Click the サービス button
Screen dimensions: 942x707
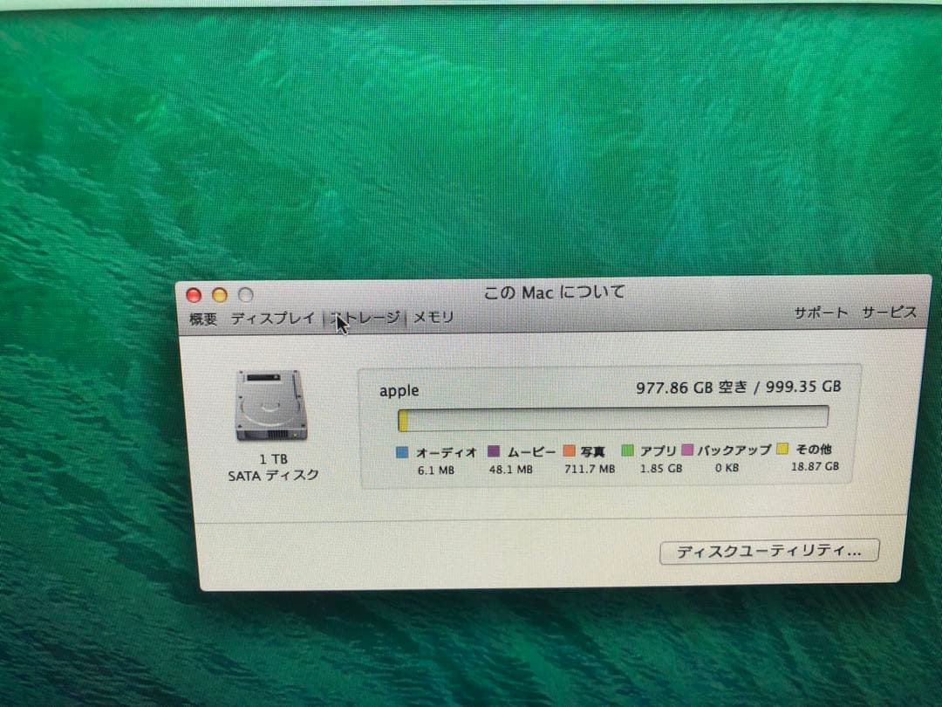889,312
